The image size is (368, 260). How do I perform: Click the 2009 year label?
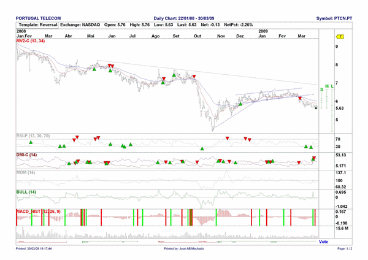[263, 31]
